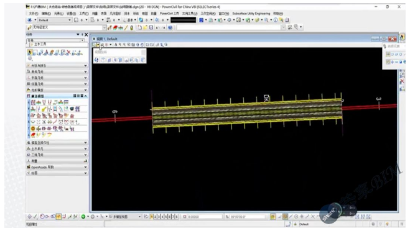Open the Default level dropdown in attributes toolbar

pos(55,20)
